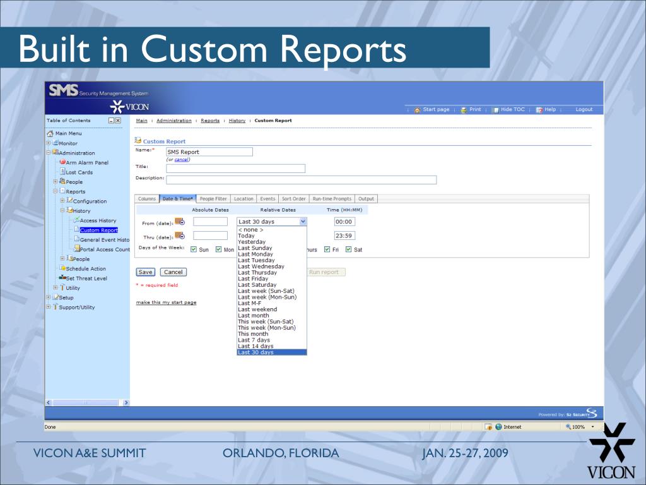Click the History breadcrumb link

coord(237,121)
